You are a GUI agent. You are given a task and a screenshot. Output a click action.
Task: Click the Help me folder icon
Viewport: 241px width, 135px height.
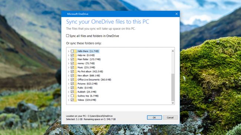click(75, 55)
